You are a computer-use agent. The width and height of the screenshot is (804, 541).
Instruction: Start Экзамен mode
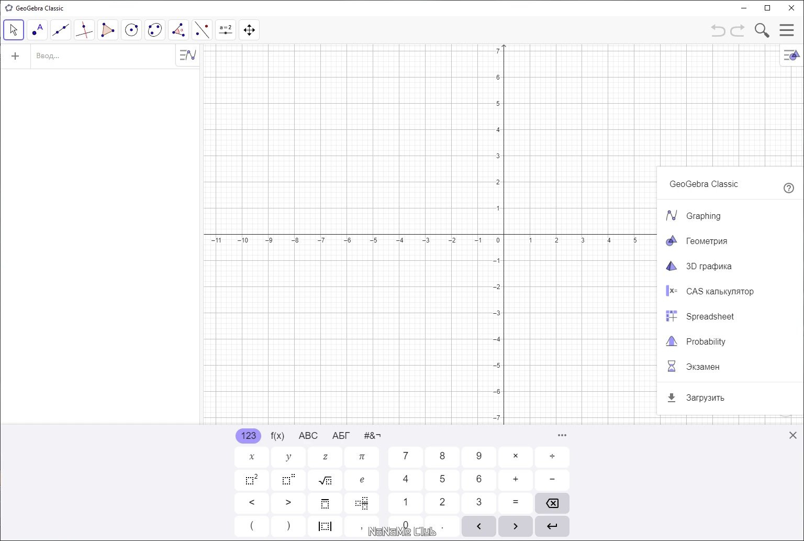730,367
